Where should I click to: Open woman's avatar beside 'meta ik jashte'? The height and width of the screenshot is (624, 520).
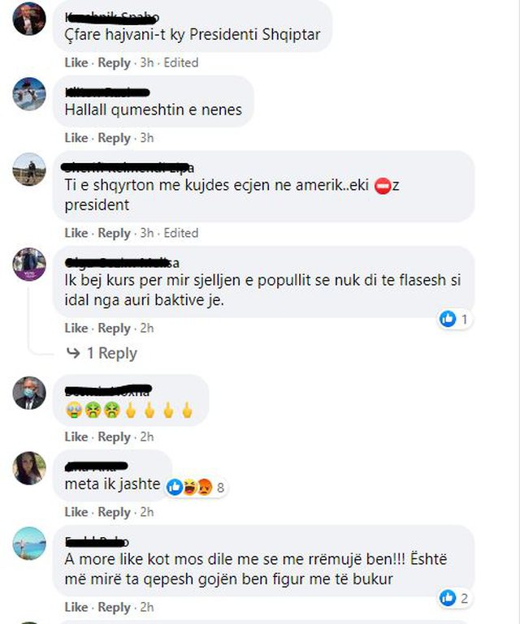point(29,468)
